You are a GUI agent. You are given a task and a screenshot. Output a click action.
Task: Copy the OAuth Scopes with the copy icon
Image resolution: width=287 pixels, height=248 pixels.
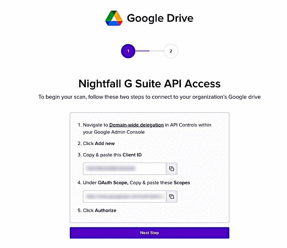tap(172, 197)
